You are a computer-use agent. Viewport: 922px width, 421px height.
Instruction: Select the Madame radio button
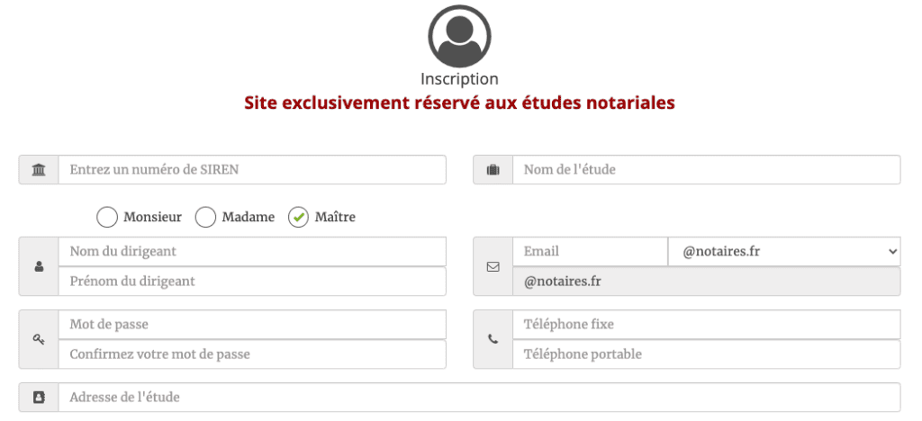click(206, 217)
